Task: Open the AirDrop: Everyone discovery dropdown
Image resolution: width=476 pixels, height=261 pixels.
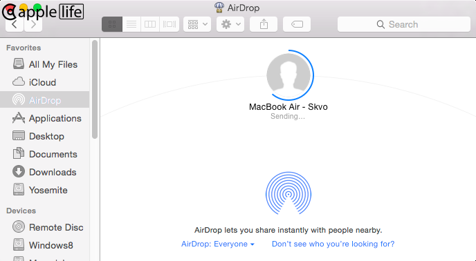Action: click(x=218, y=244)
